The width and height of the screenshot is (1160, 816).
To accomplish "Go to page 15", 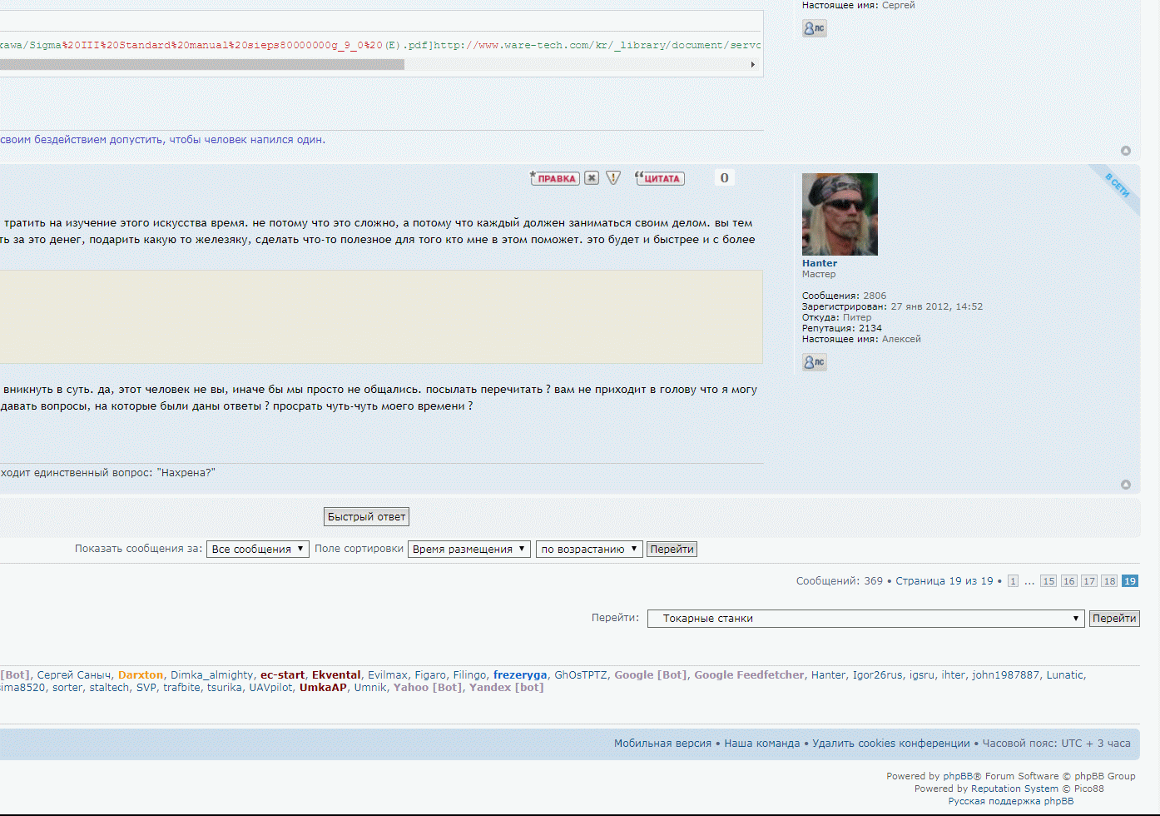I will [1048, 581].
